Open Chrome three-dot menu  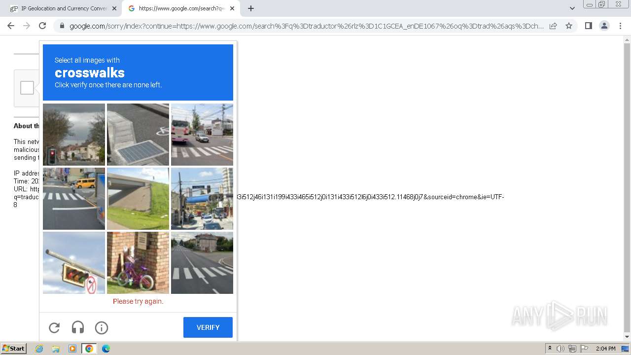tap(620, 26)
